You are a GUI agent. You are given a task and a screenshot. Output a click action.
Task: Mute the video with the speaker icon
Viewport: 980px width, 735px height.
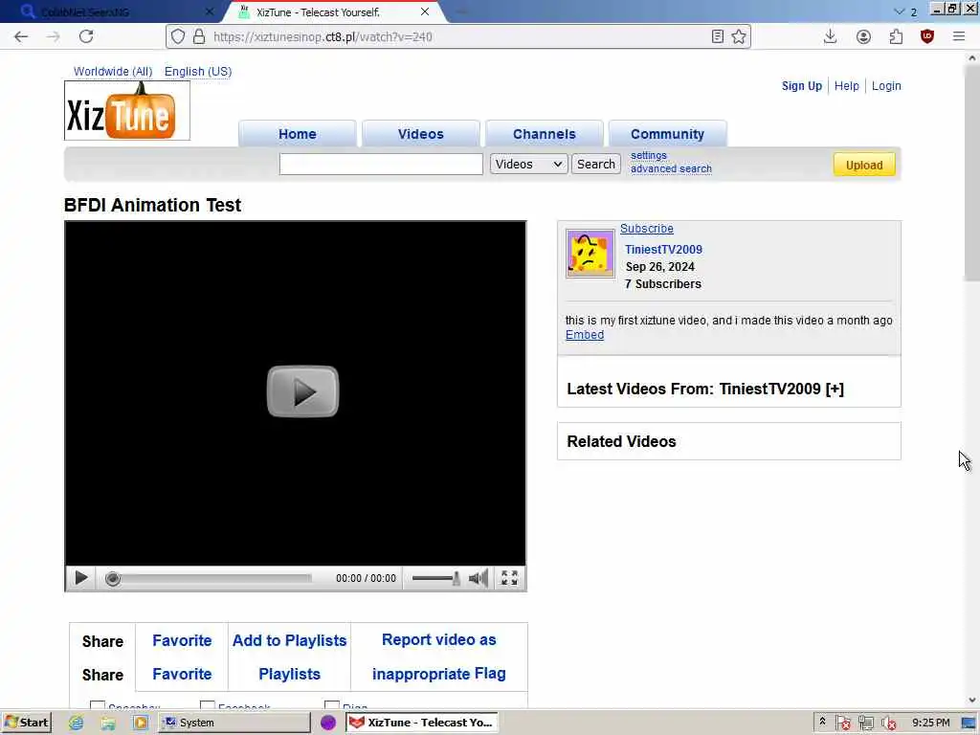click(479, 578)
